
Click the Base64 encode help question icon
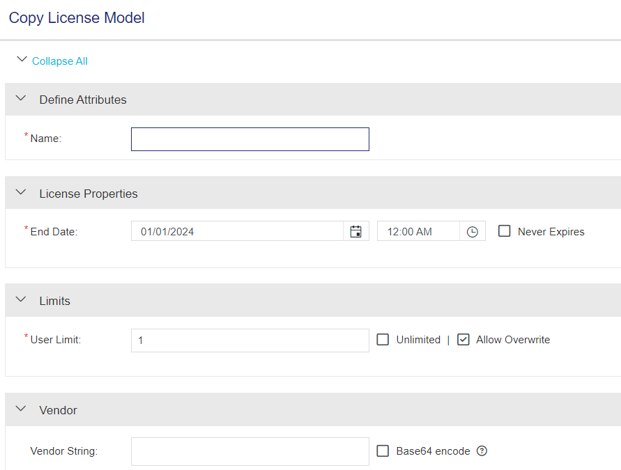pos(482,451)
